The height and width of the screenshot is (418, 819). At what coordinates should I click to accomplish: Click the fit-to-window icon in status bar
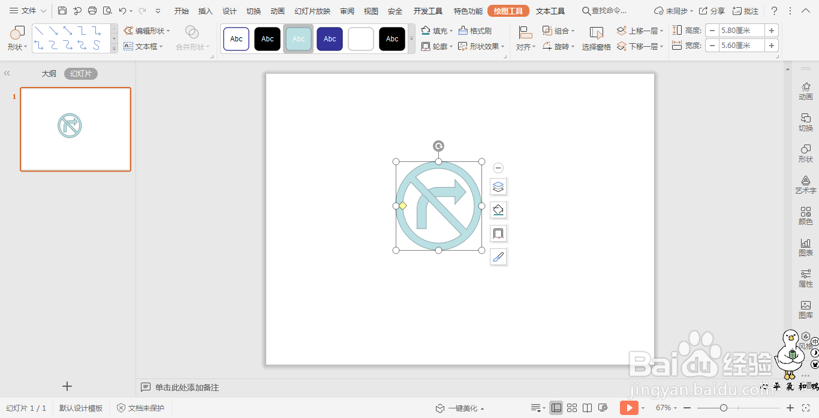tap(805, 408)
